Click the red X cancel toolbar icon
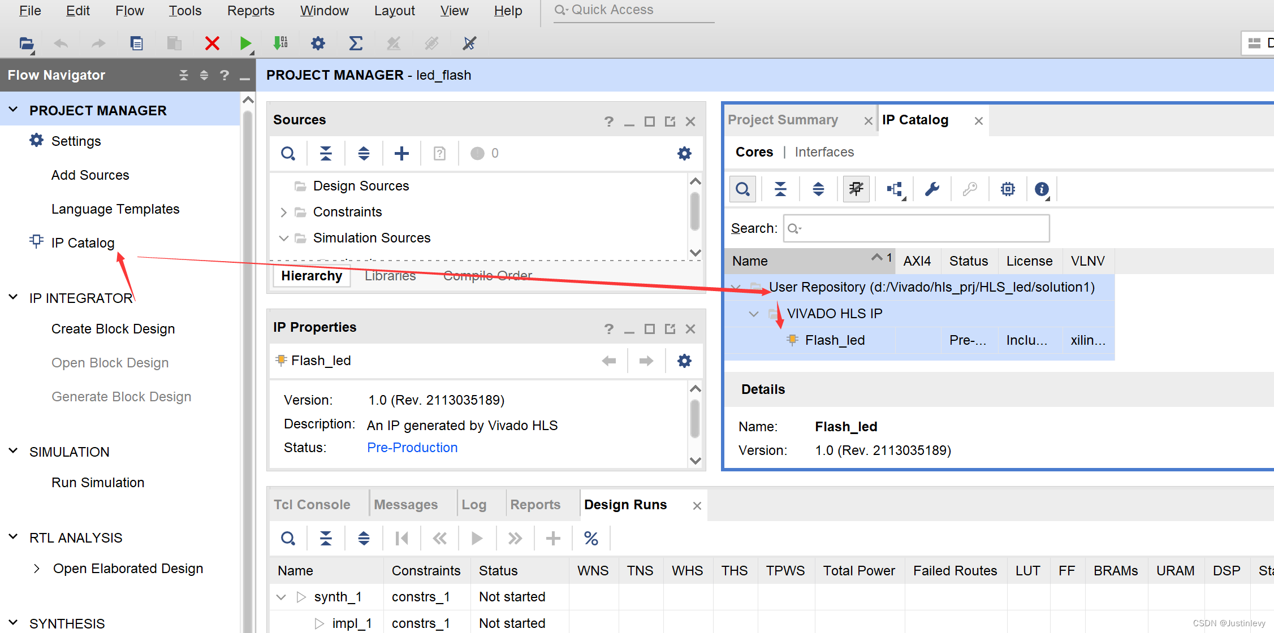1274x633 pixels. pos(212,44)
